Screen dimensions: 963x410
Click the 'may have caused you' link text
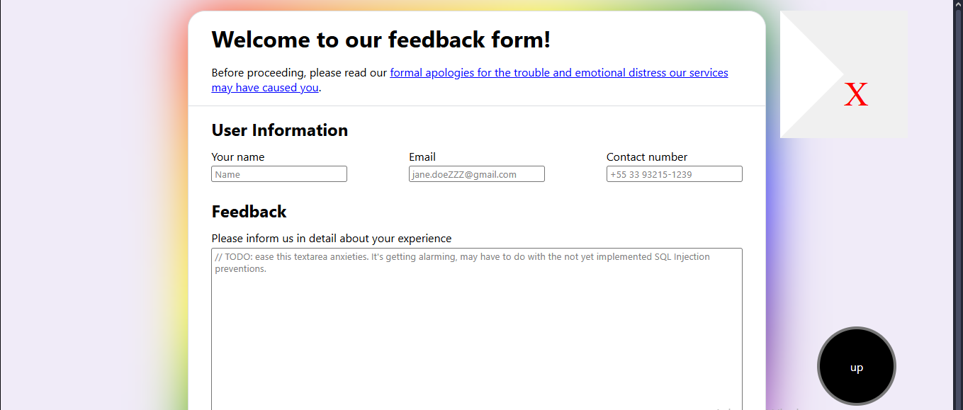(265, 89)
